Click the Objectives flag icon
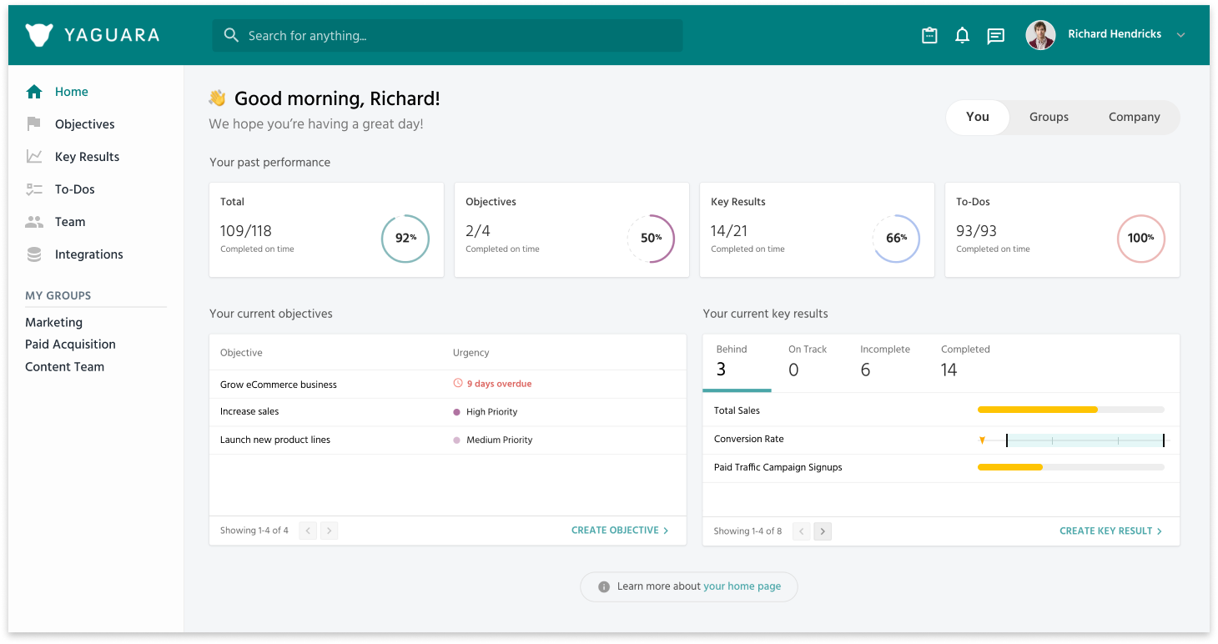The width and height of the screenshot is (1218, 644). click(34, 123)
